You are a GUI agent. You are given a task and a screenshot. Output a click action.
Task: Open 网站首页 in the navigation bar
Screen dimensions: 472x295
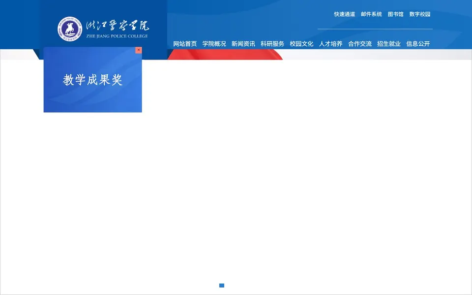coord(185,44)
